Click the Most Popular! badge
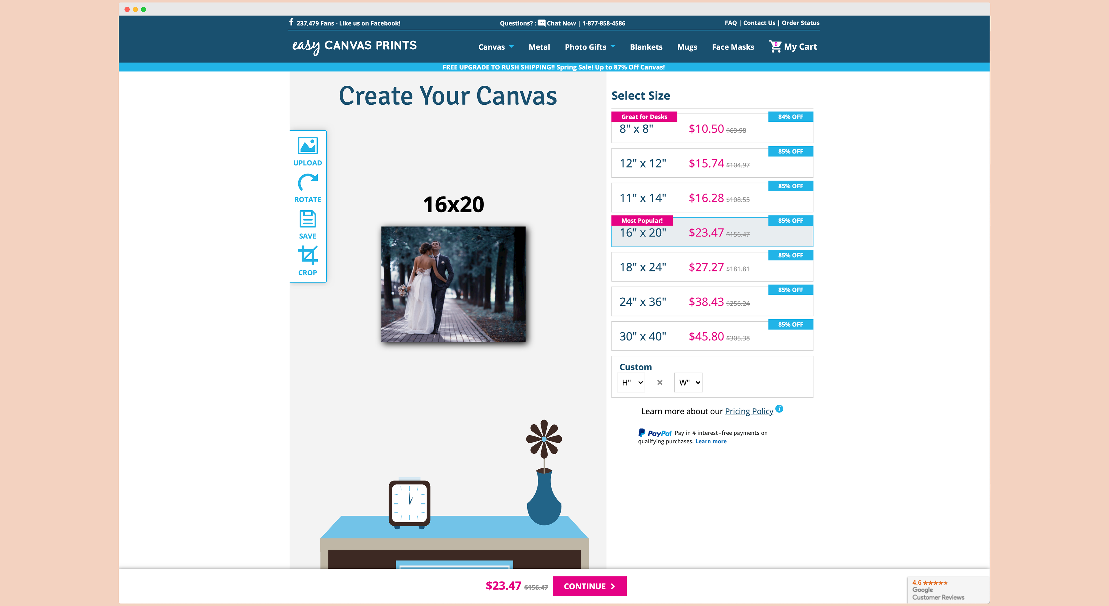1109x606 pixels. pyautogui.click(x=642, y=220)
